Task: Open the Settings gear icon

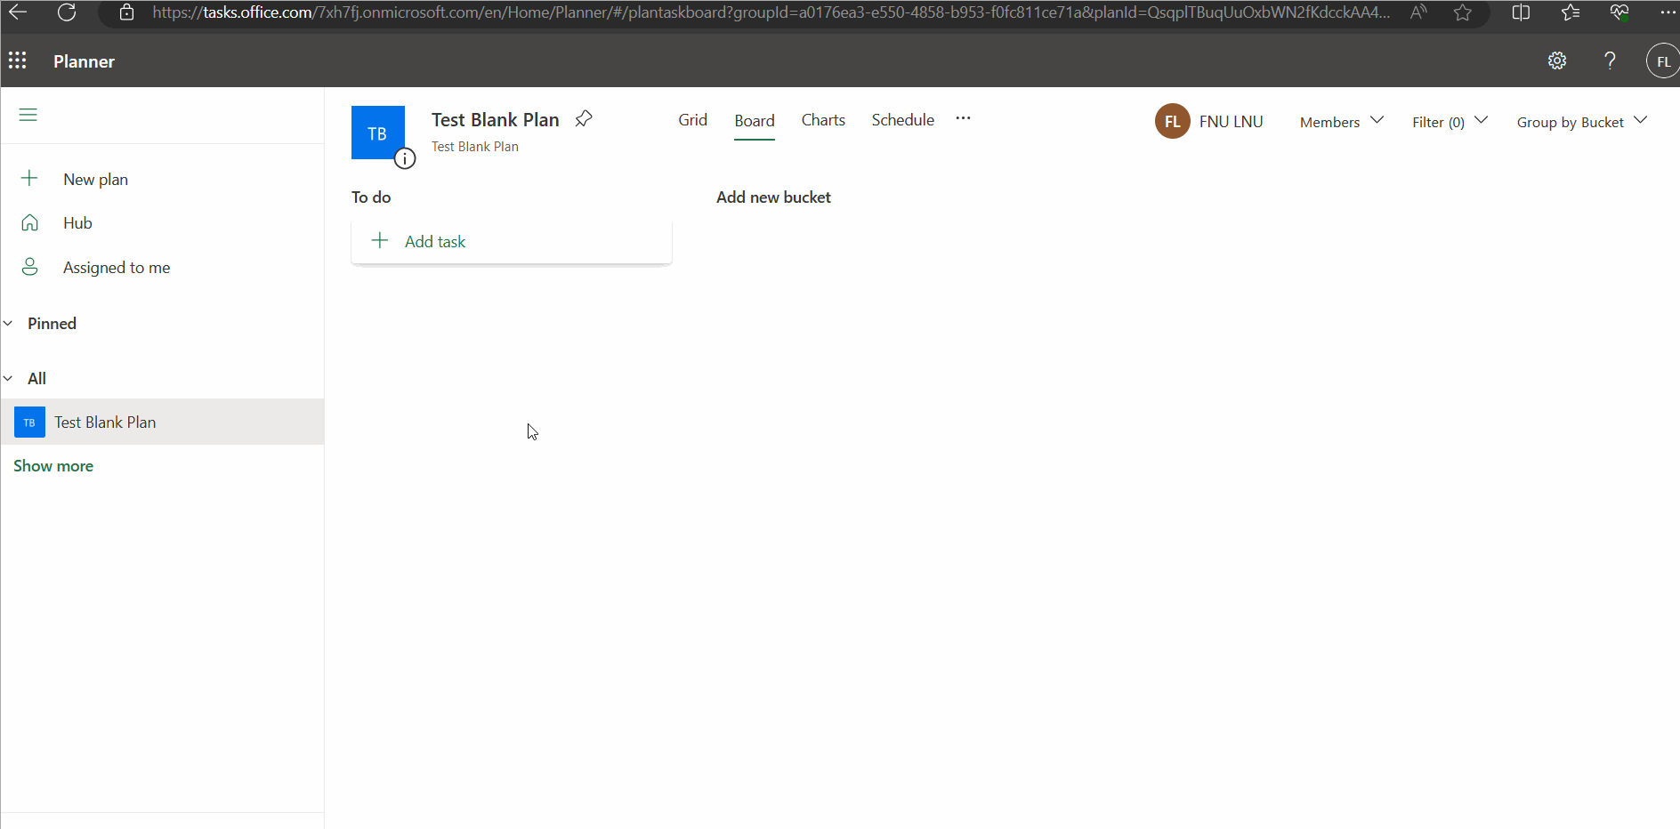Action: 1557,60
